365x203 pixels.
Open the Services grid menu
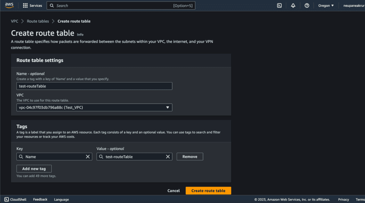click(32, 6)
